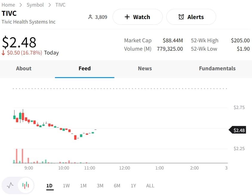
Task: Switch to line chart view icon
Action: 10,185
